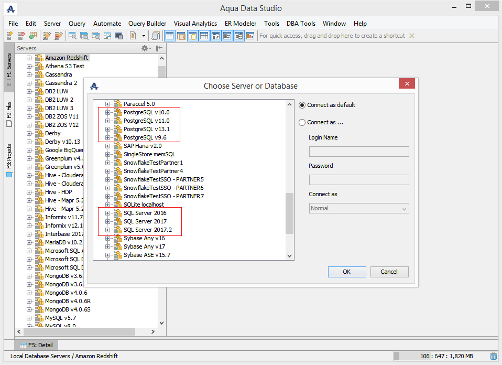Click Cancel in the dialog
502x365 pixels.
click(x=389, y=272)
